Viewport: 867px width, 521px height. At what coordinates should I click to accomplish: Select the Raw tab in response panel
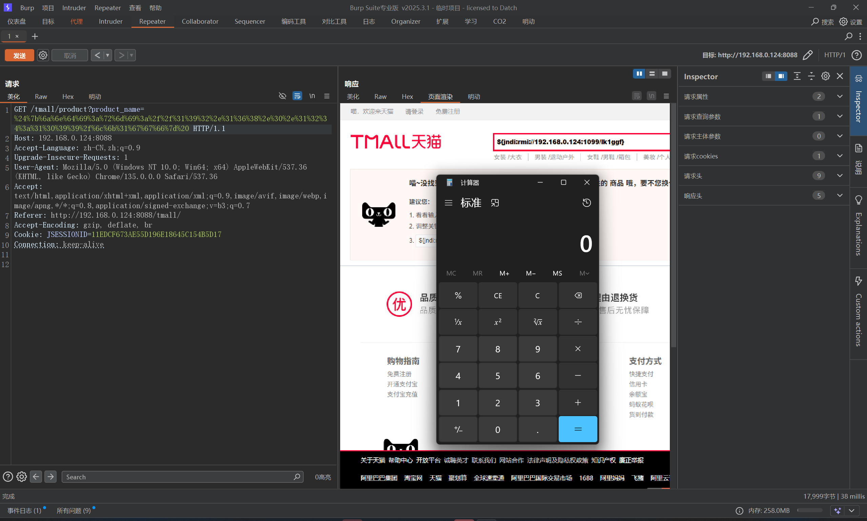pyautogui.click(x=380, y=96)
